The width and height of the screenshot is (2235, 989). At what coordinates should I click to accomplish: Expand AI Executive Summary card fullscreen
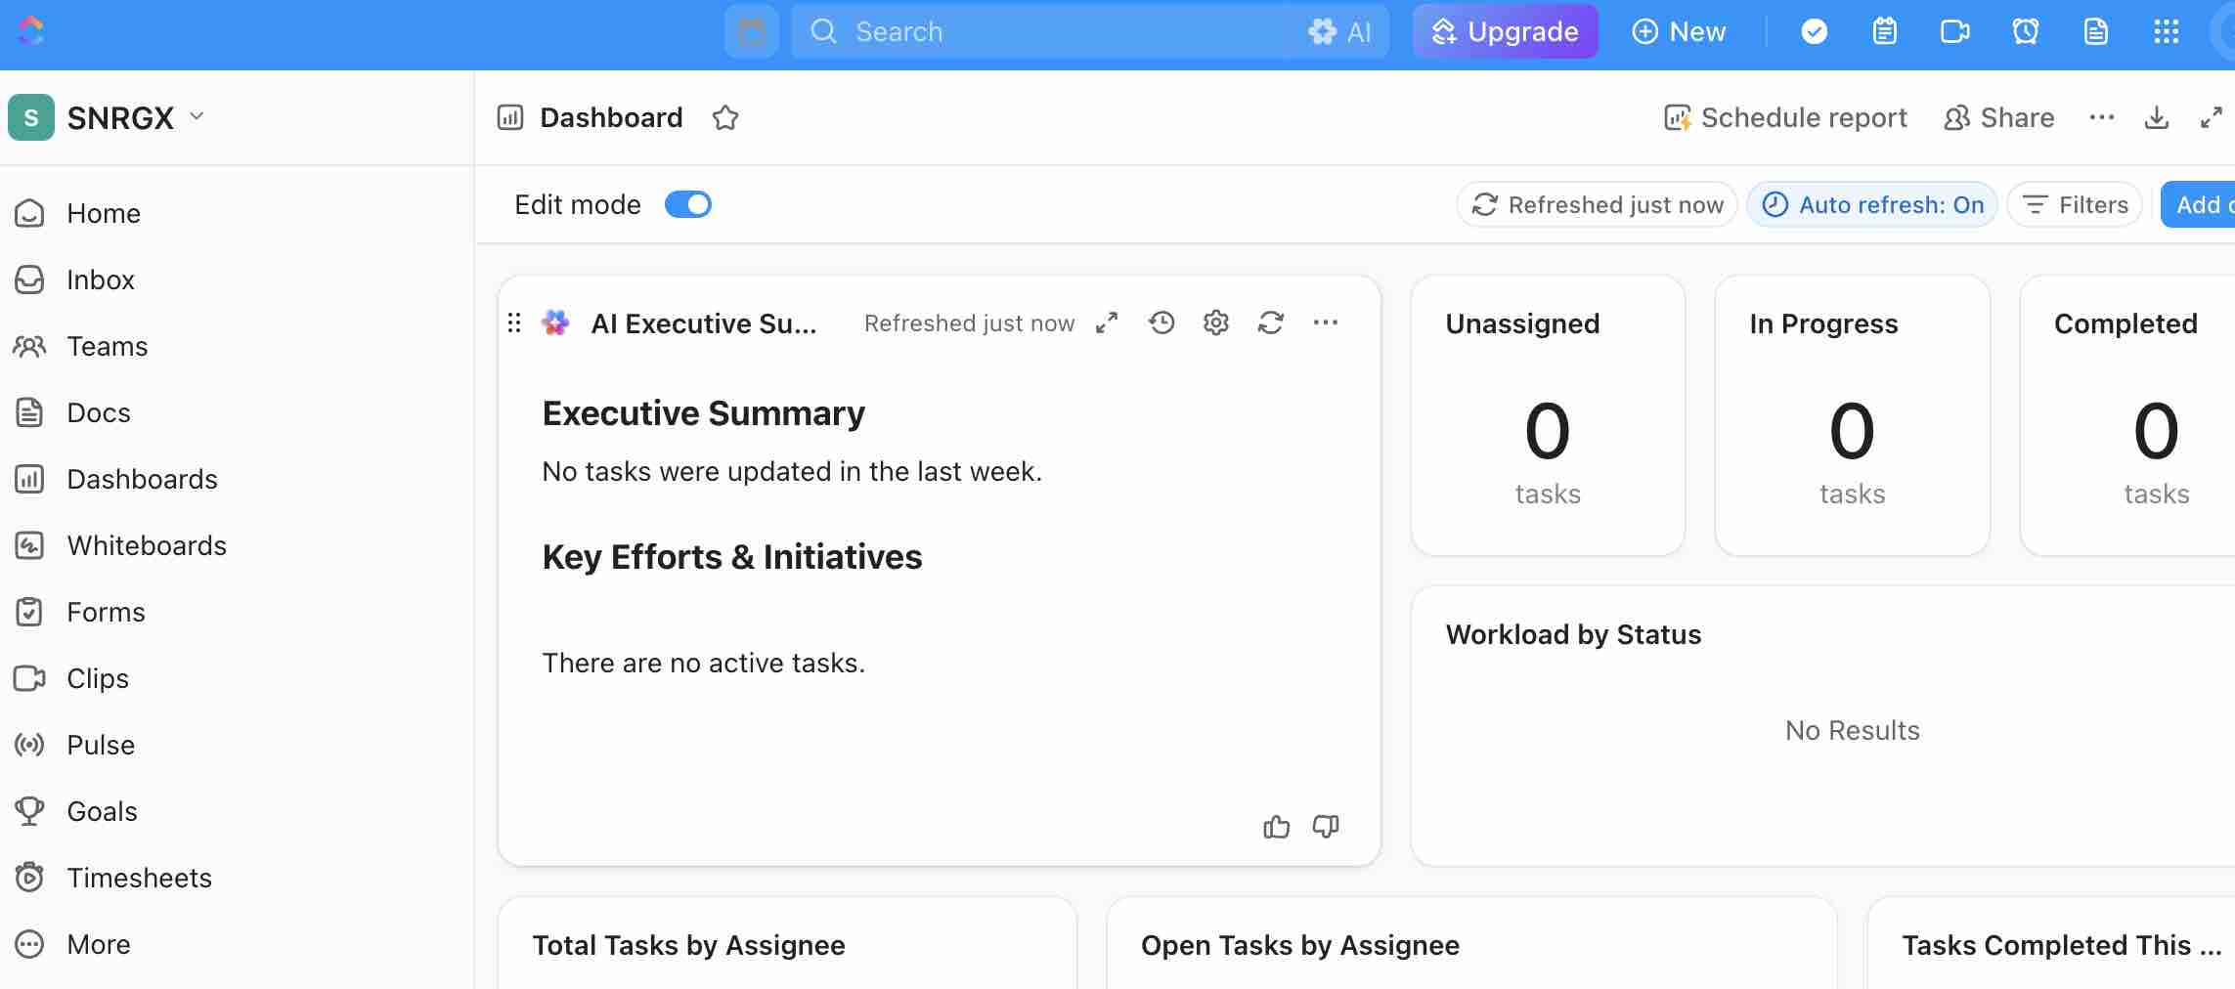pyautogui.click(x=1107, y=322)
